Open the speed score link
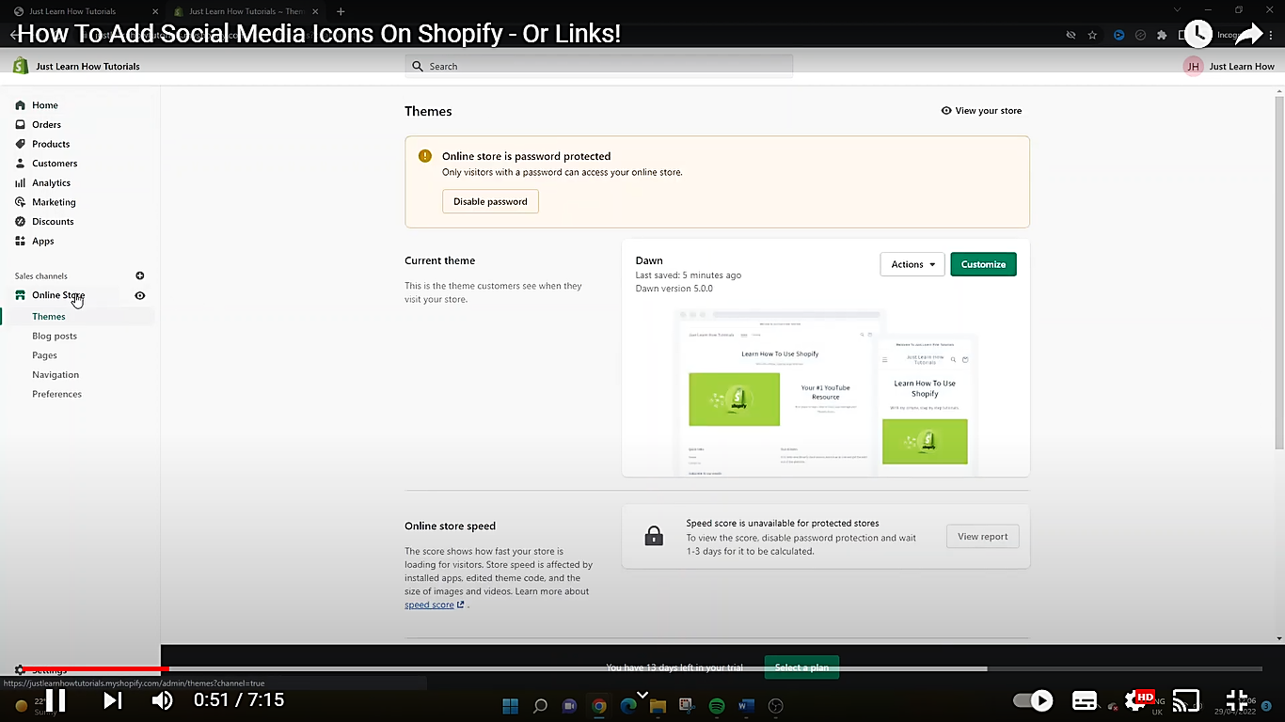This screenshot has width=1285, height=722. (435, 604)
